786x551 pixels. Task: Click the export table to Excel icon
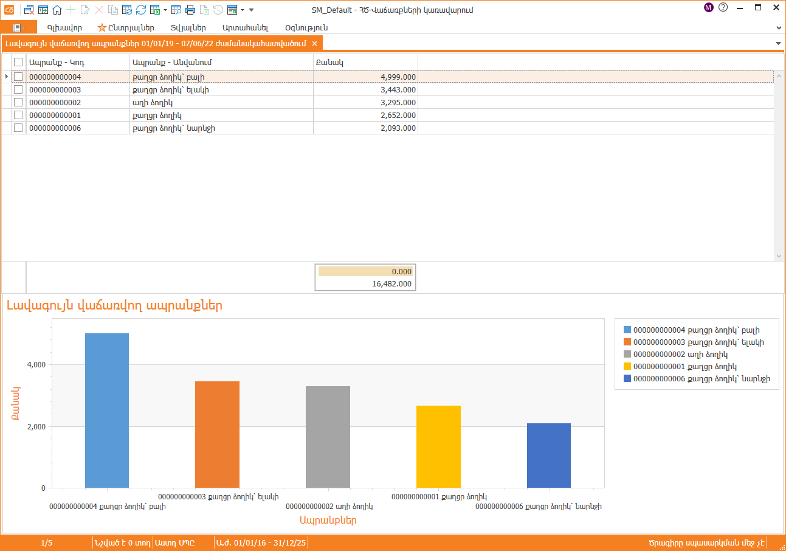point(155,10)
